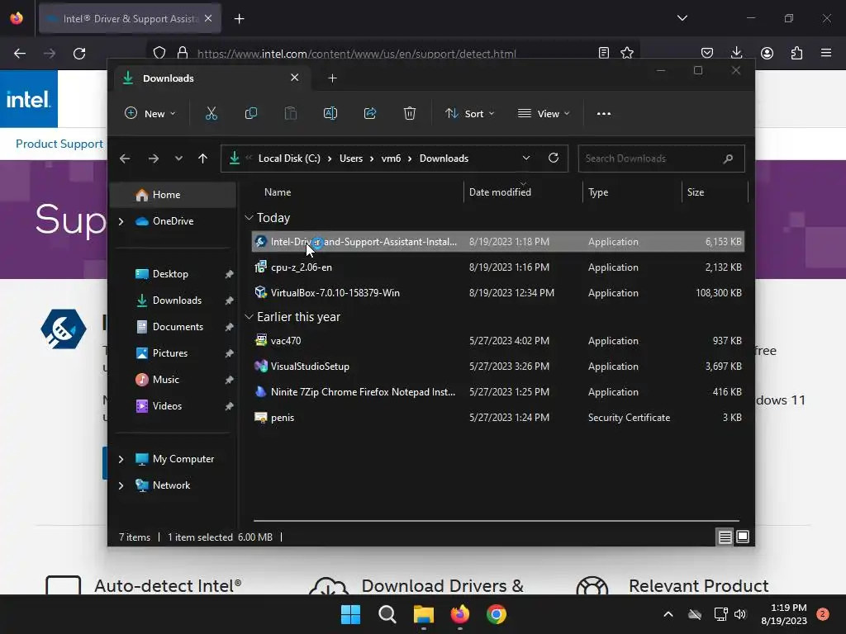The height and width of the screenshot is (634, 846).
Task: Open Google Chrome from taskbar
Action: [496, 614]
